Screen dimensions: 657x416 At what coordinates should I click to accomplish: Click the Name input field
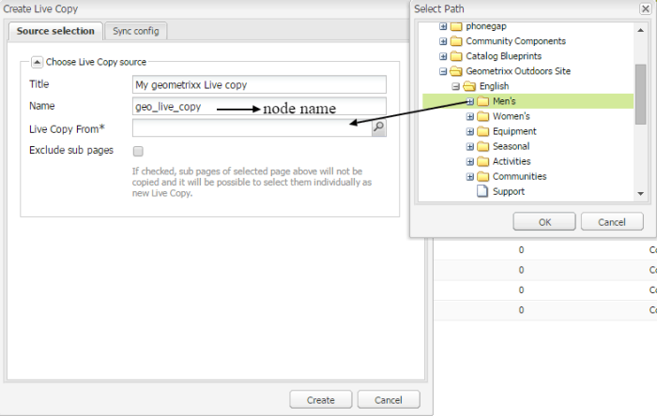click(x=259, y=107)
